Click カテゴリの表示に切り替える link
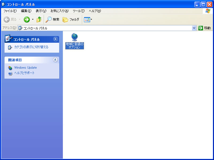This screenshot has height=160, width=214. coord(31,47)
